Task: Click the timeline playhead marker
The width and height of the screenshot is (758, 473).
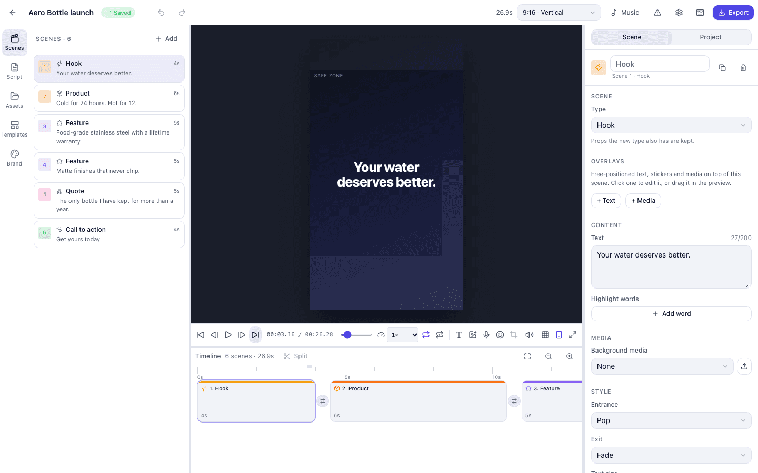Action: [x=310, y=367]
